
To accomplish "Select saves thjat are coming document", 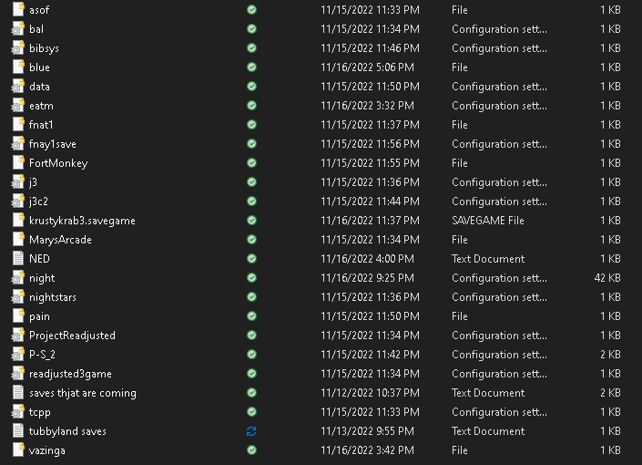I will (82, 392).
